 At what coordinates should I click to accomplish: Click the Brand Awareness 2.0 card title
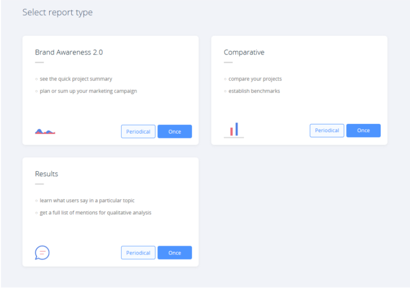(69, 53)
